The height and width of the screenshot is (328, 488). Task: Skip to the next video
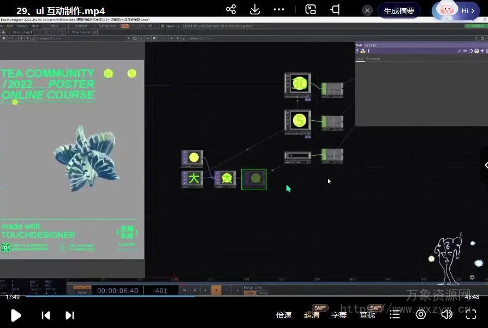click(70, 315)
